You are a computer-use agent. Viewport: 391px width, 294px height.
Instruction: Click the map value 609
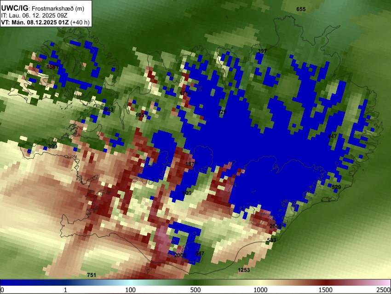tap(187, 193)
